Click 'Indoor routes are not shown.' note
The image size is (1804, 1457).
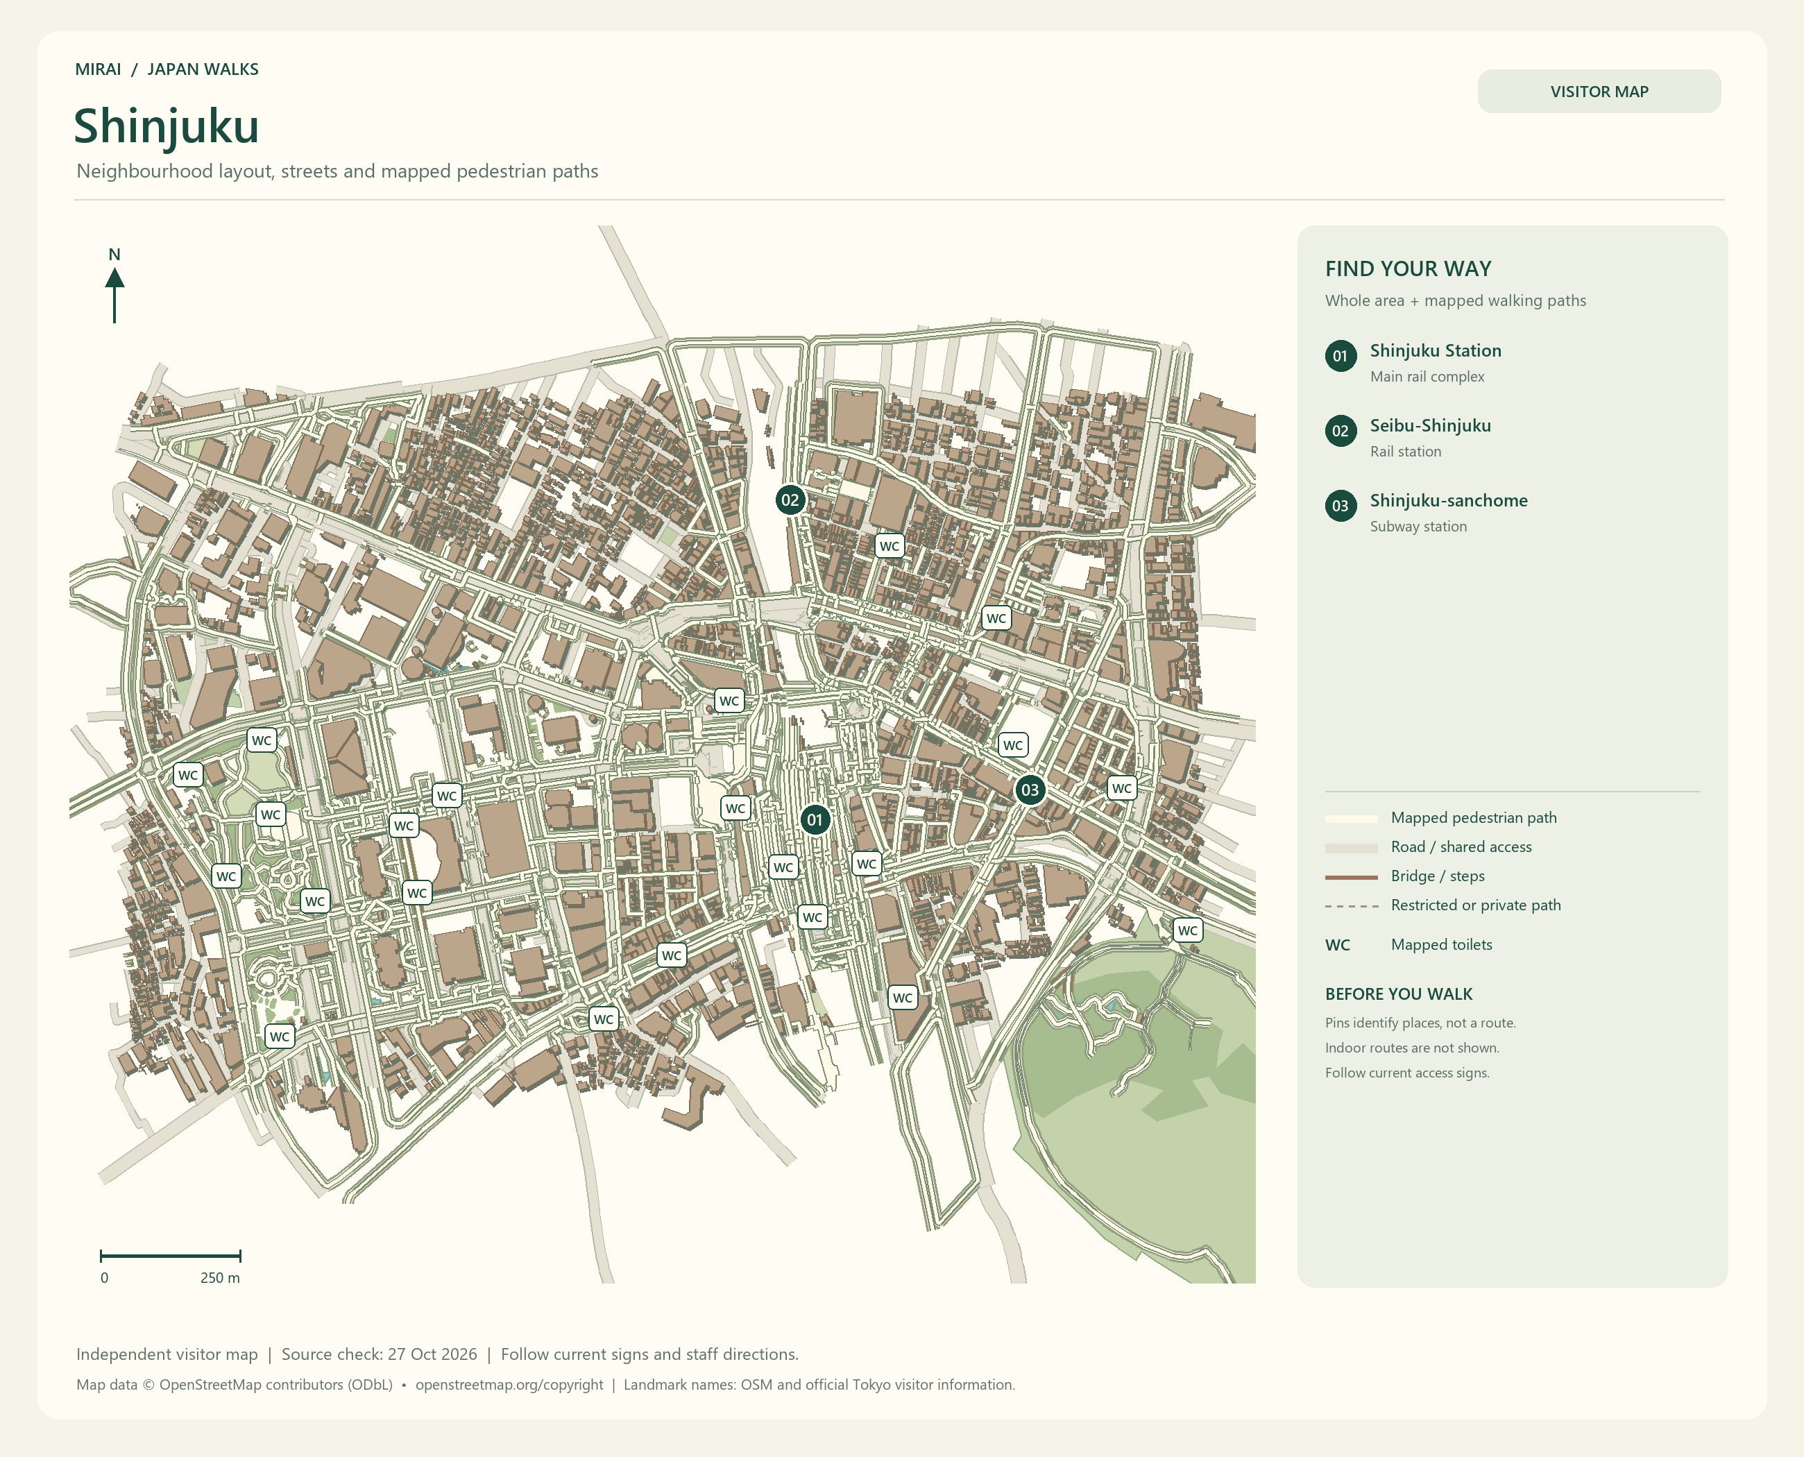pos(1411,1048)
